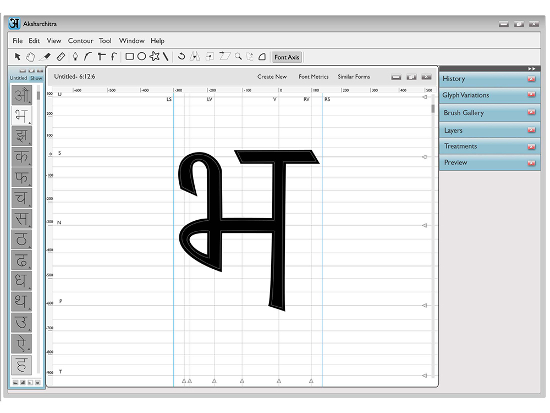Select the hand pan tool
This screenshot has width=550, height=413.
[x=30, y=57]
